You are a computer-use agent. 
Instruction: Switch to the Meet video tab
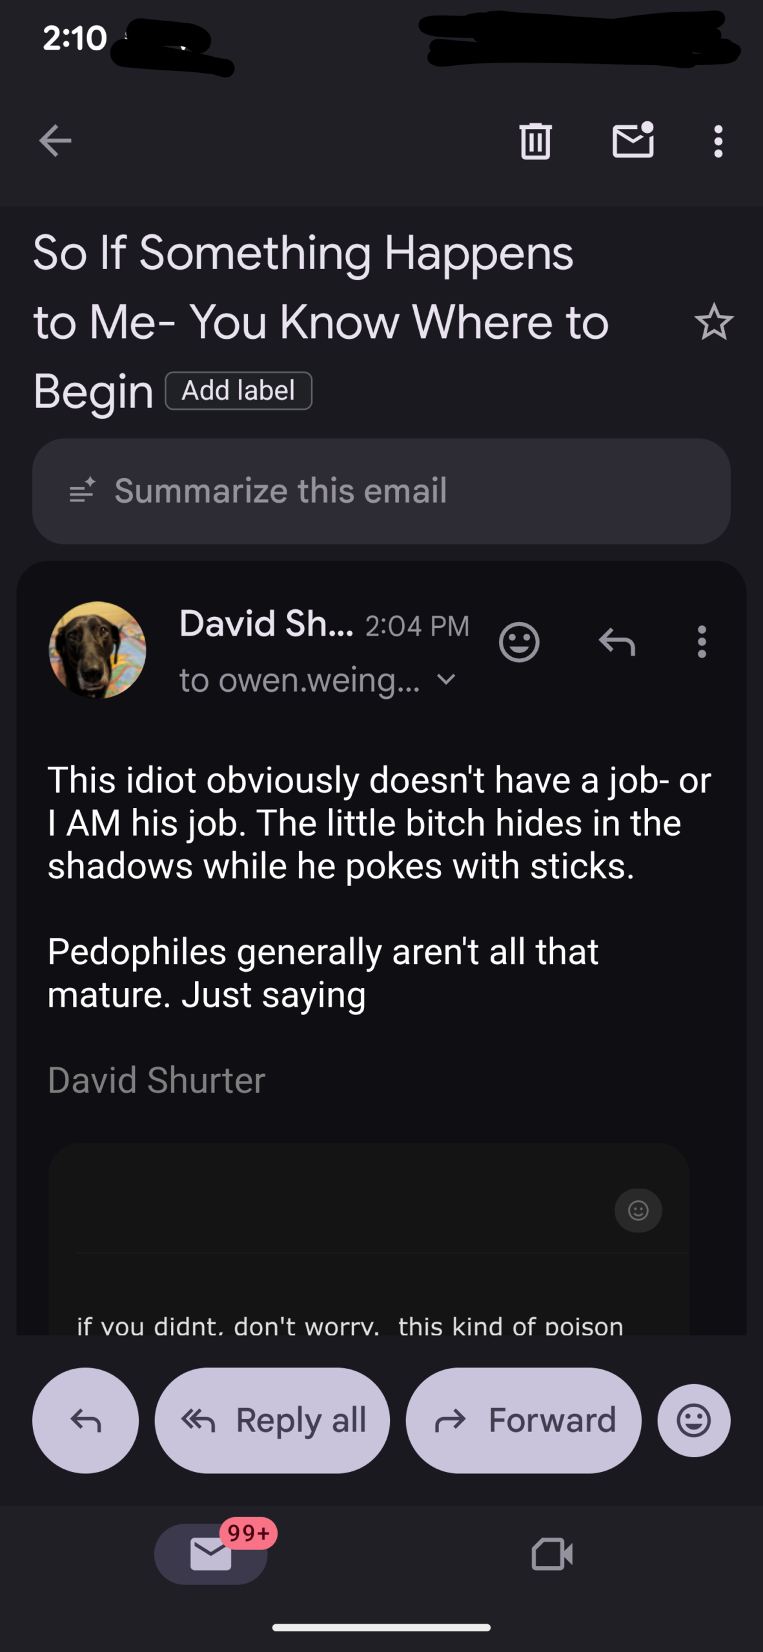point(552,1553)
